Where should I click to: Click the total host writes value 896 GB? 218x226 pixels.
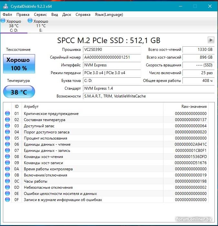(198, 57)
